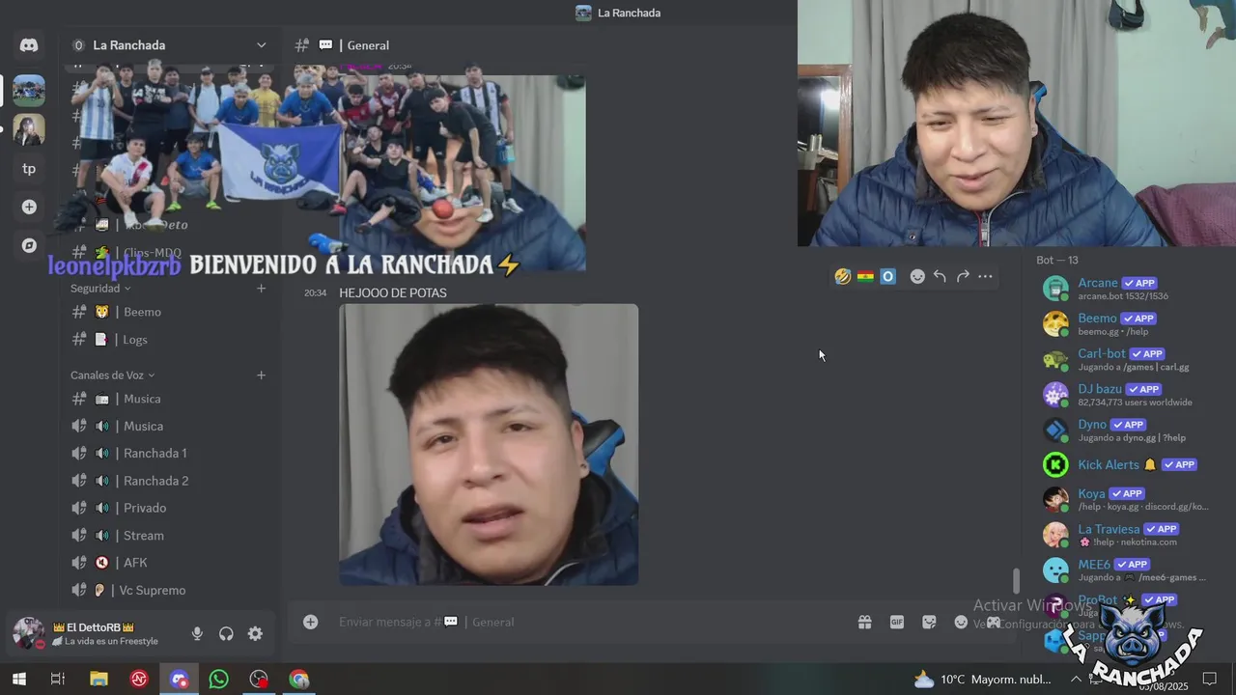Open weather widget showing 10°C
This screenshot has width=1236, height=695.
[x=982, y=680]
